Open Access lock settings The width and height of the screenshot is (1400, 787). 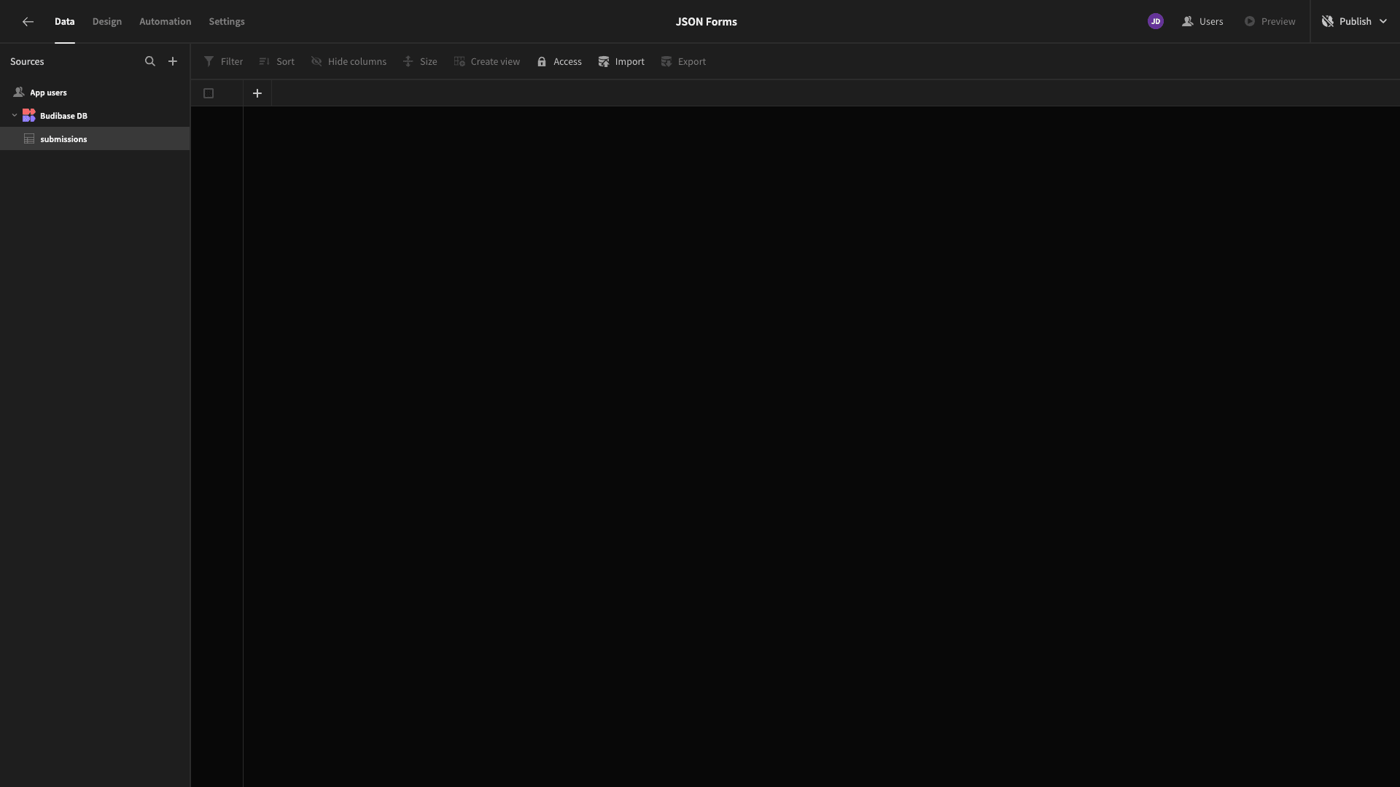tap(559, 62)
